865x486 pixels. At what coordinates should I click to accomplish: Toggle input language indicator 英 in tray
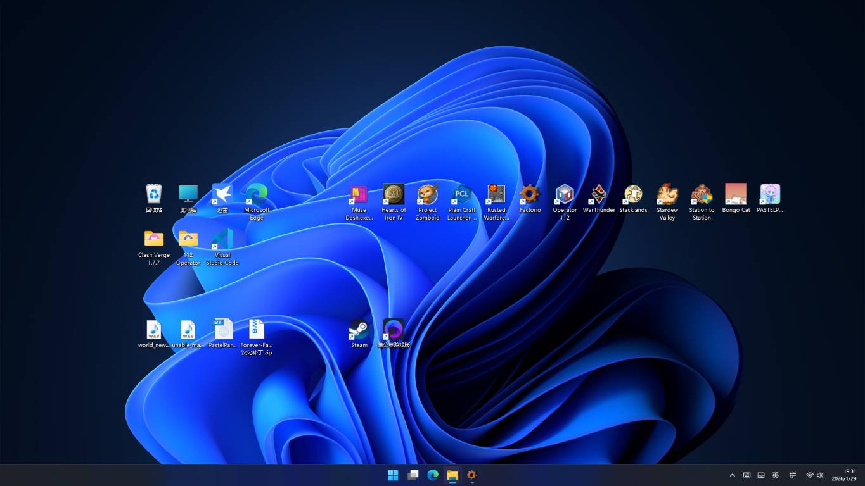click(x=776, y=475)
